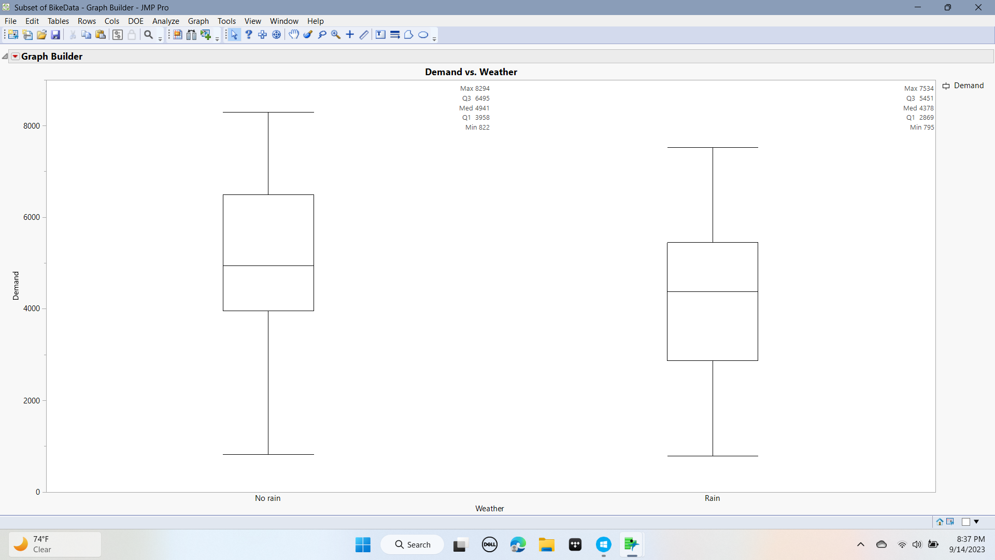
Task: Select the Crosshairs tool
Action: coord(350,35)
